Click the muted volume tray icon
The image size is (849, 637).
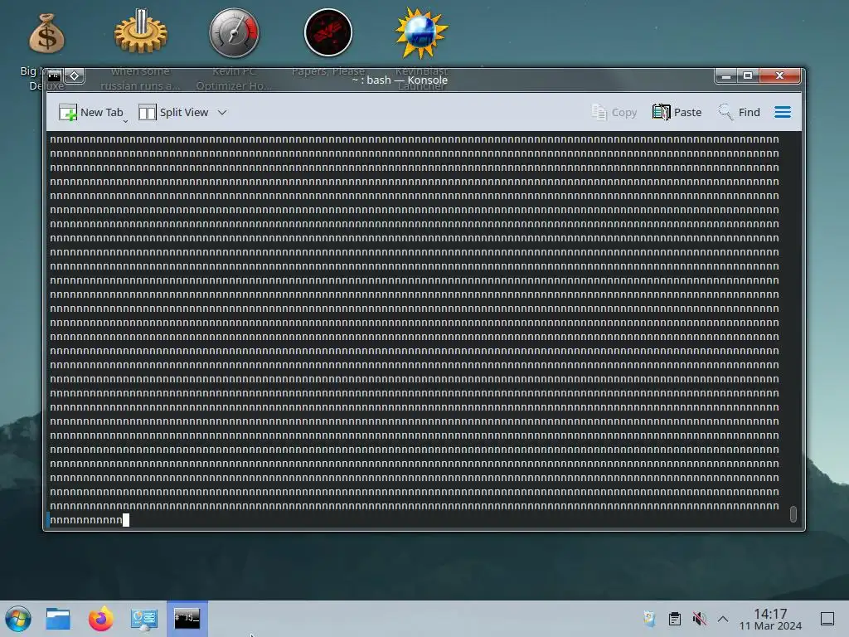[x=699, y=619]
